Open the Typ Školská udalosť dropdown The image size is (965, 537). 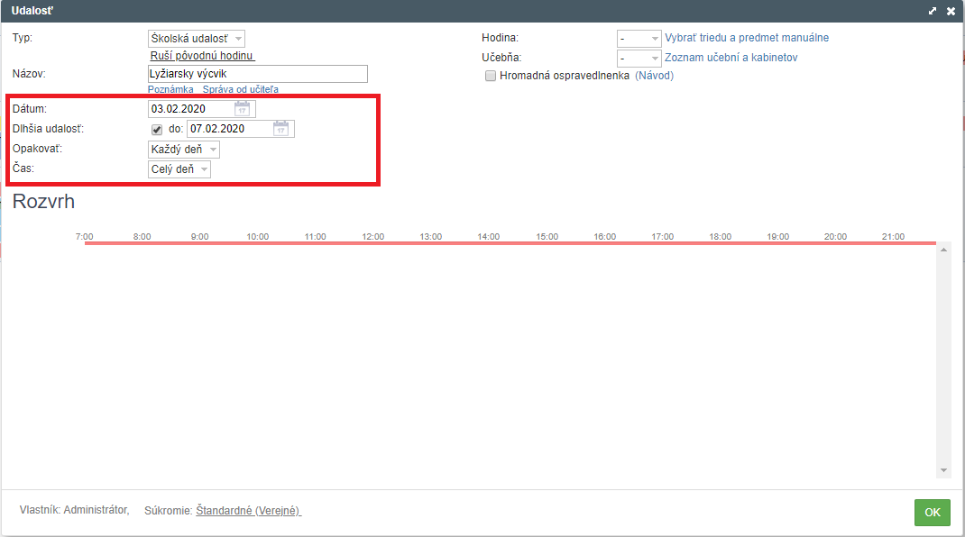click(x=197, y=38)
